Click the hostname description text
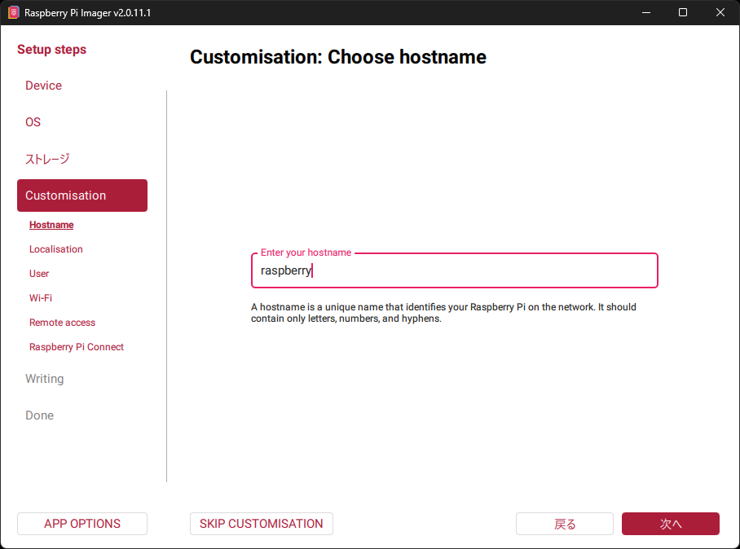 [443, 313]
